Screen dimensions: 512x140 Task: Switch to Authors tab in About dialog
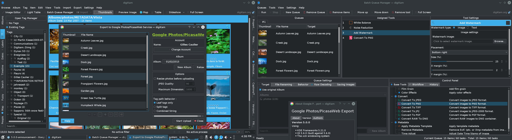(x=318, y=118)
